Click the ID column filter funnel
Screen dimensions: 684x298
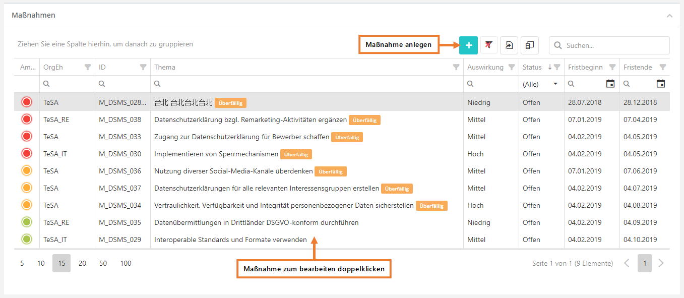point(143,67)
